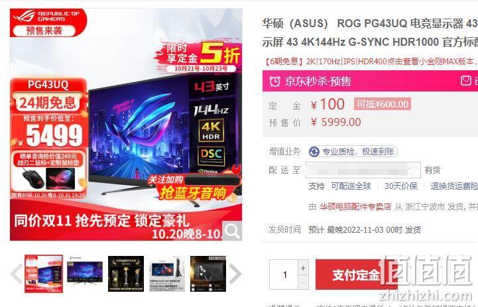Click the 支付定金 pay deposit button

point(357,275)
